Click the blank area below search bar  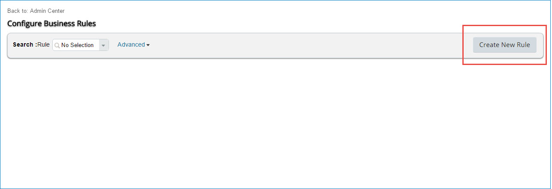pos(274,124)
